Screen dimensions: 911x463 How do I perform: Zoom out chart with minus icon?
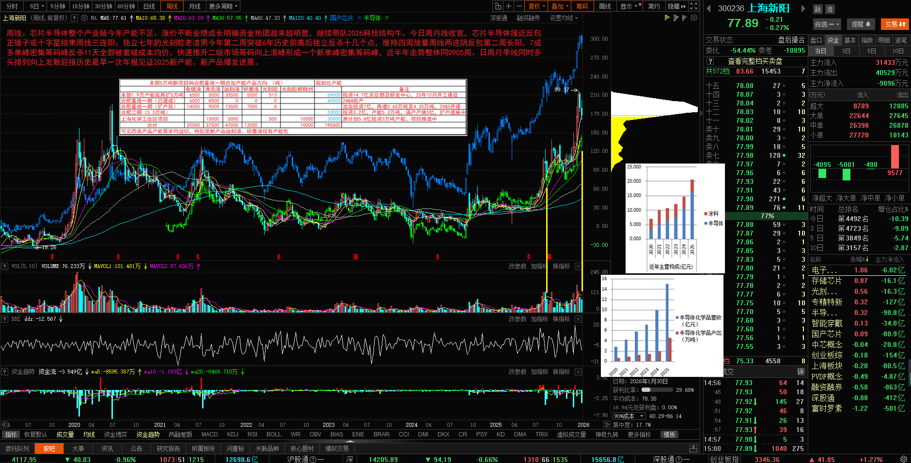click(x=519, y=6)
